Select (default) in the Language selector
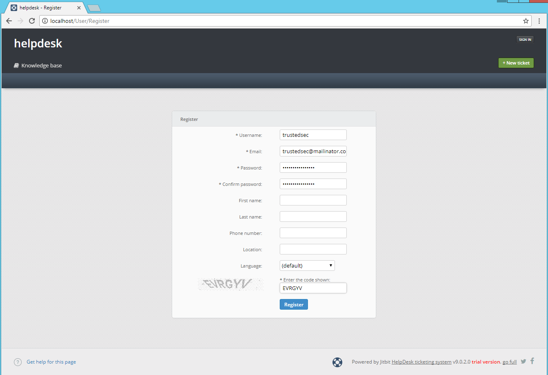Image resolution: width=548 pixels, height=375 pixels. 307,265
